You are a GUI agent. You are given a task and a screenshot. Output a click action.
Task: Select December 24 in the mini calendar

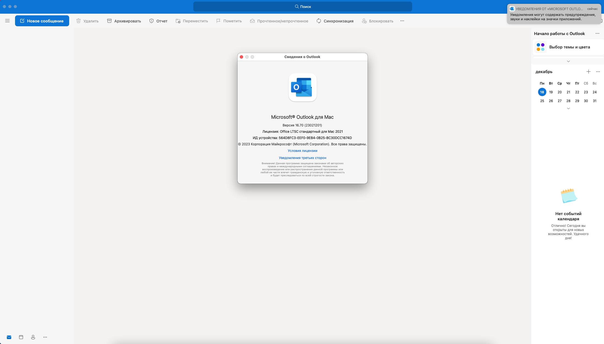click(595, 92)
